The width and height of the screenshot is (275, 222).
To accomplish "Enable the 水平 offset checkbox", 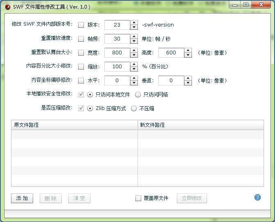I will (81, 81).
